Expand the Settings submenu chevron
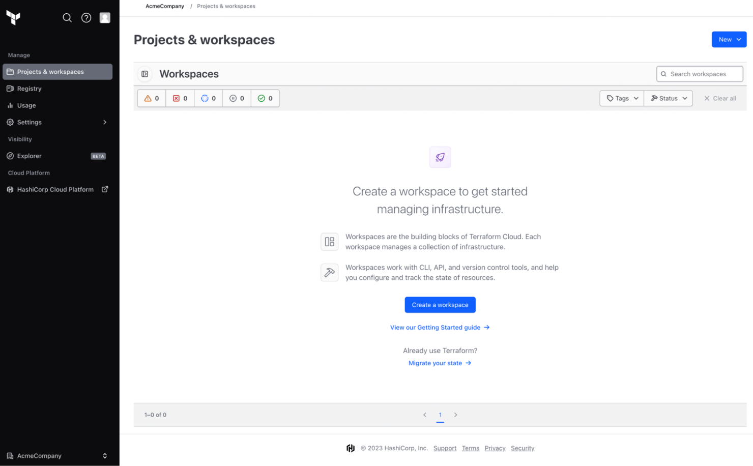 tap(105, 122)
